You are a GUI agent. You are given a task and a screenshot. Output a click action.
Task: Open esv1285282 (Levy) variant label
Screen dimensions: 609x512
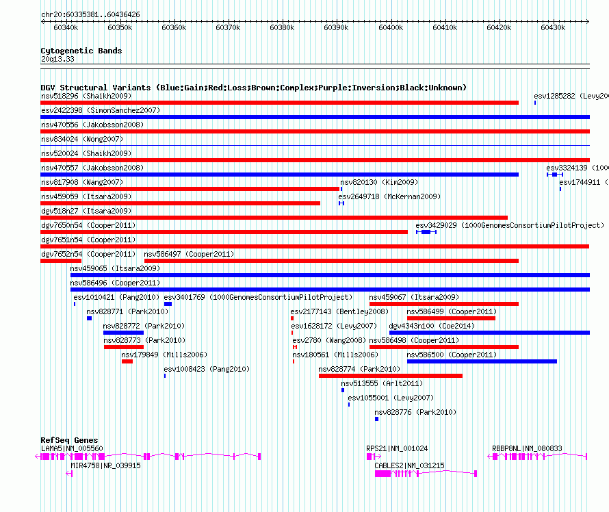[571, 96]
